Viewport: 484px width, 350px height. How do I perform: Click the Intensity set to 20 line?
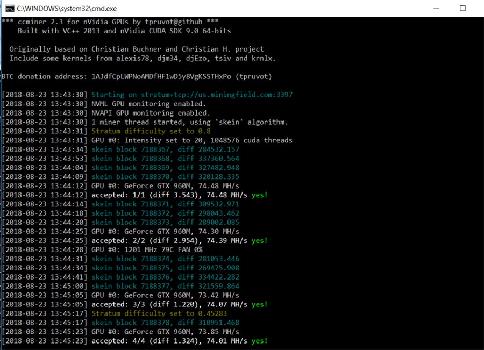[x=192, y=140]
